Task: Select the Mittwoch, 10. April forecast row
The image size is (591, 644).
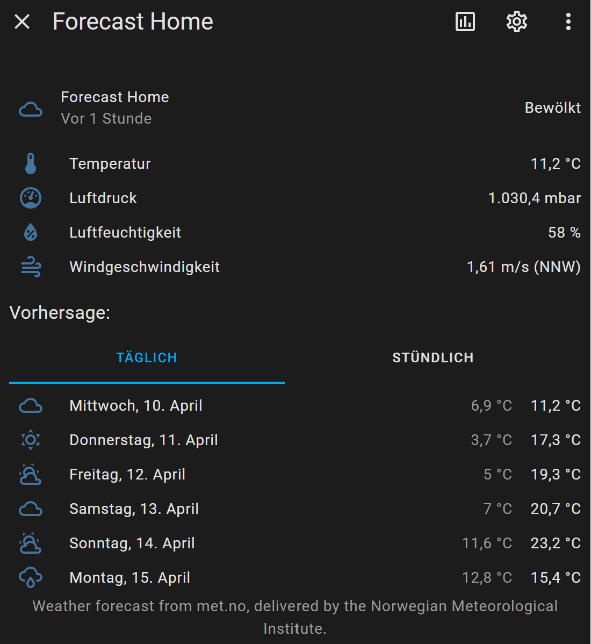Action: coord(295,406)
